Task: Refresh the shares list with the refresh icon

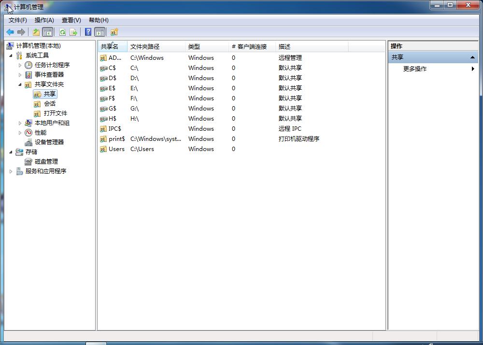Action: coord(62,32)
